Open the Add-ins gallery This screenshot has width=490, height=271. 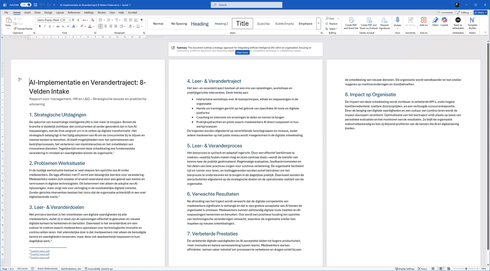pos(424,22)
